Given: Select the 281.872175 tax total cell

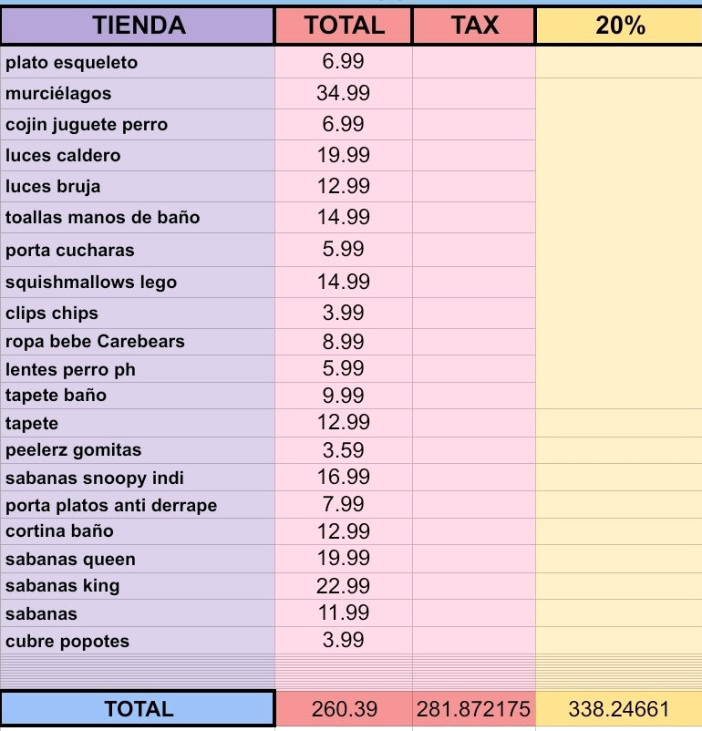Looking at the screenshot, I should click(x=474, y=708).
